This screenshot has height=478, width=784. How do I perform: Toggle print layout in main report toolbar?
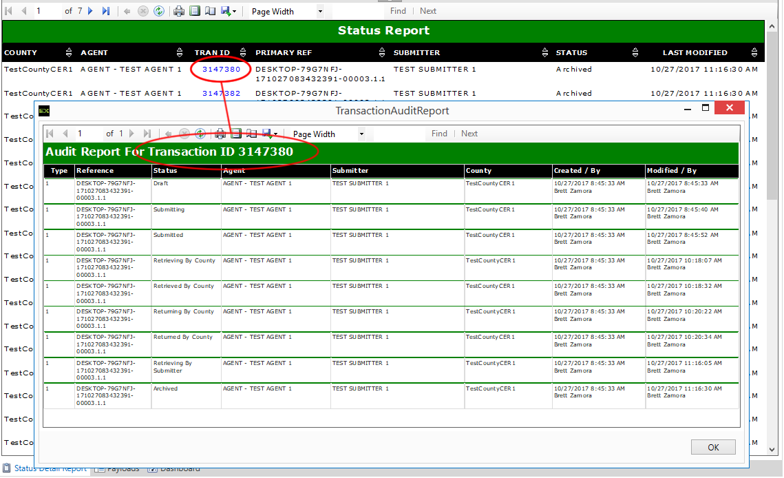(x=195, y=11)
